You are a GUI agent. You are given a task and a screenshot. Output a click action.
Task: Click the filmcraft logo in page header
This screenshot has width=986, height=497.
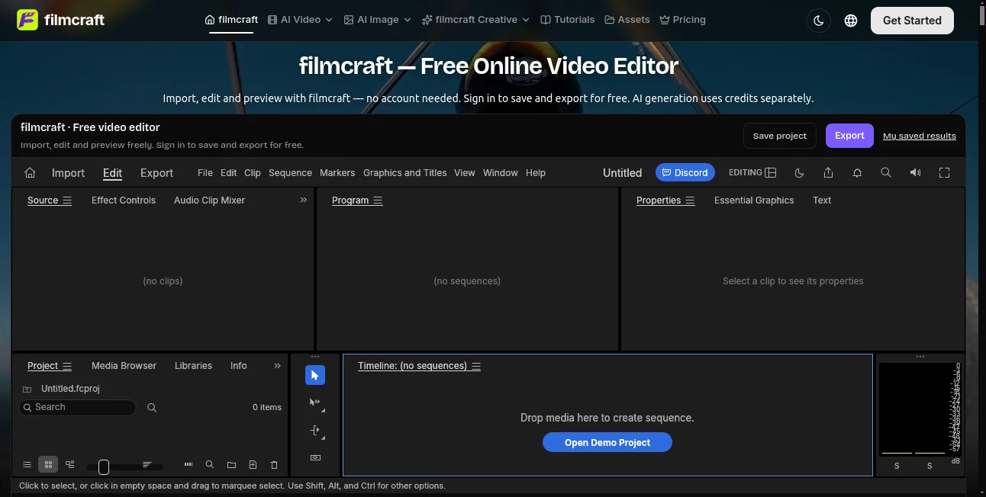(61, 20)
